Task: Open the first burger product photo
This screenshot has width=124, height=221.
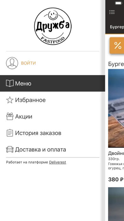Action: tap(116, 108)
